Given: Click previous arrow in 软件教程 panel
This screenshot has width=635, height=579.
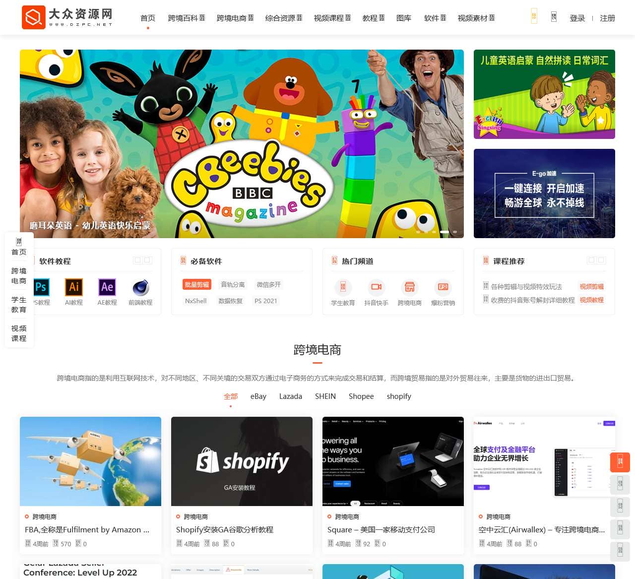Looking at the screenshot, I should tap(138, 260).
